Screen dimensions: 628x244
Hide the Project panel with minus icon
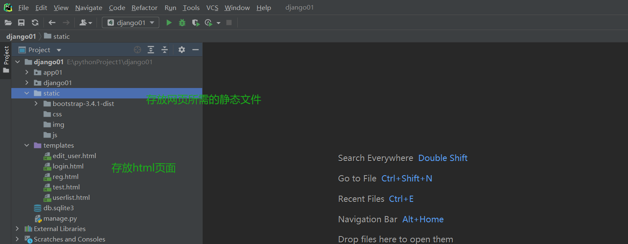(195, 50)
